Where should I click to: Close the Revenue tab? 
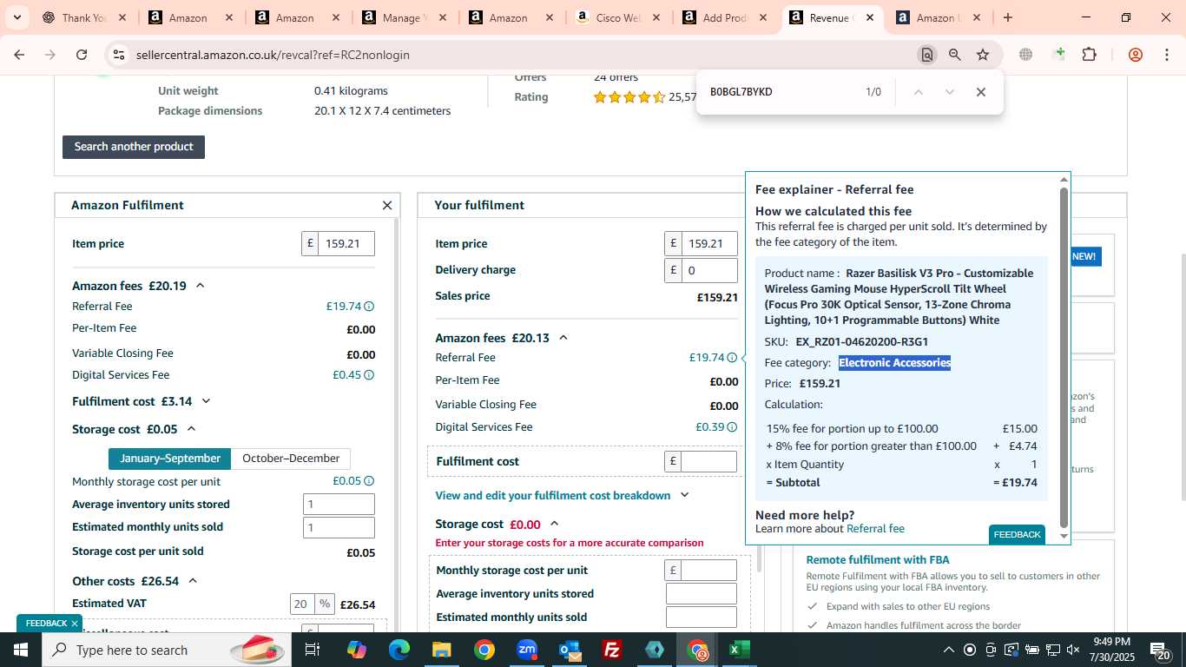pos(870,17)
